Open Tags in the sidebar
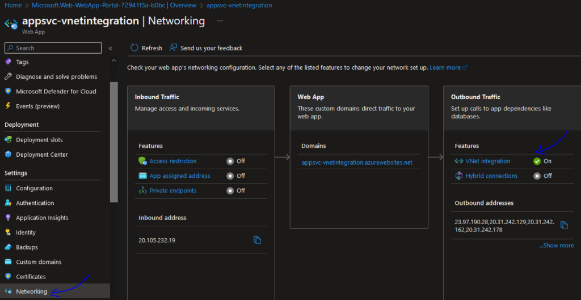 coord(22,62)
